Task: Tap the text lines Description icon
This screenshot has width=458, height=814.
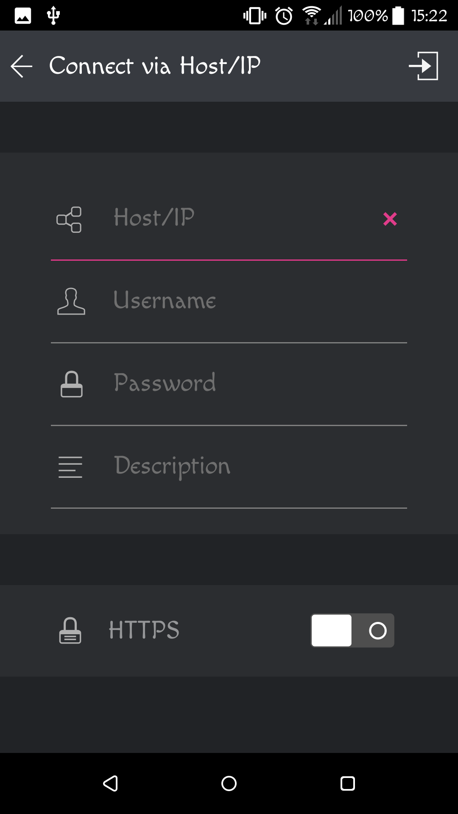Action: [70, 467]
